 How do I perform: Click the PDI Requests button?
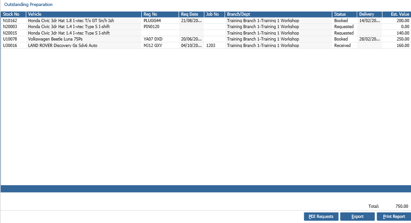pos(321,217)
